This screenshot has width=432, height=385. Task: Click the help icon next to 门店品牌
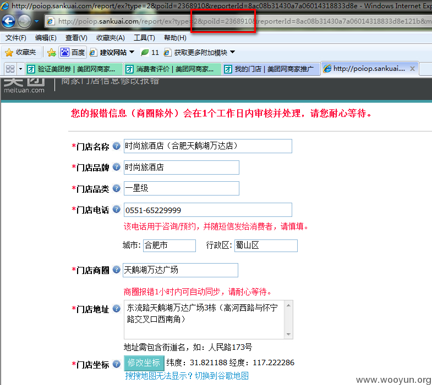(117, 167)
